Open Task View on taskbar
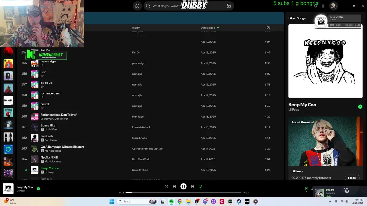 (x=163, y=201)
